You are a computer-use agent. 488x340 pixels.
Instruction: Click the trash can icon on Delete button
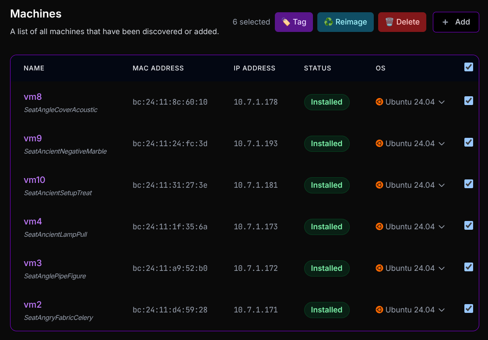click(389, 22)
